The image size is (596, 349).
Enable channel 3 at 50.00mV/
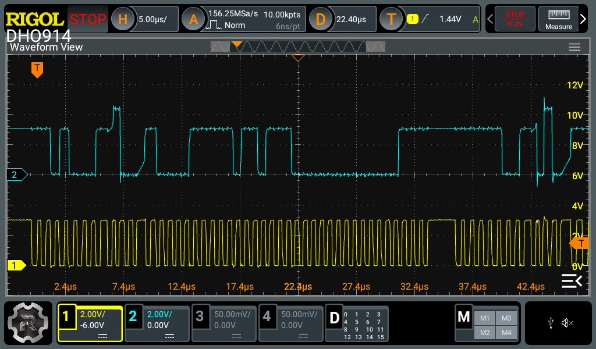point(224,324)
